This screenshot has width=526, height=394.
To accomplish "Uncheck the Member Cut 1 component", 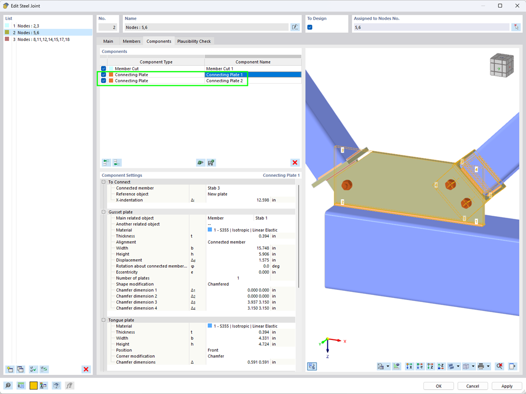I will pos(104,68).
